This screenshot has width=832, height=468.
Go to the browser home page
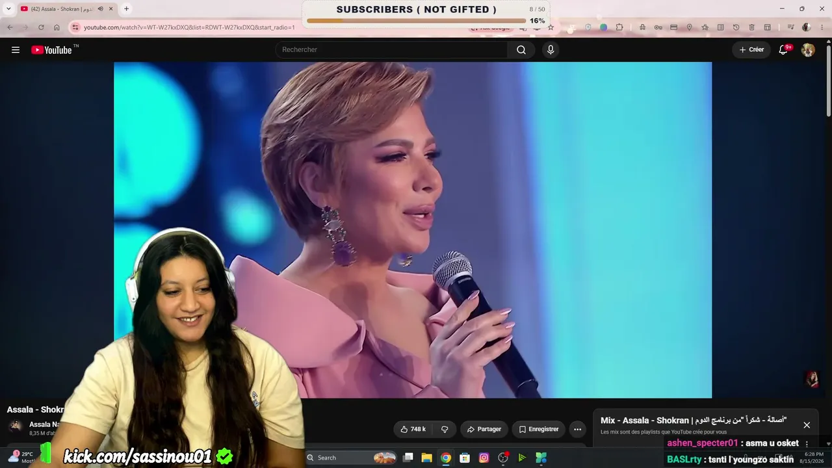[57, 27]
